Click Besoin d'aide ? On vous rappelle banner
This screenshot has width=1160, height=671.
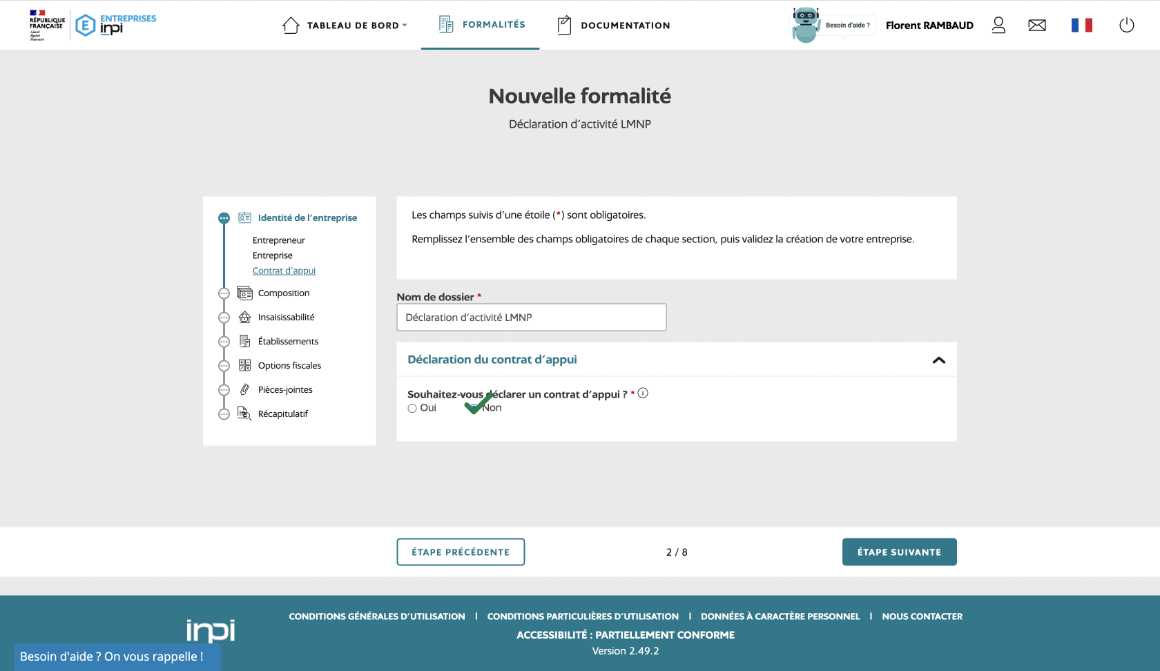pos(117,657)
